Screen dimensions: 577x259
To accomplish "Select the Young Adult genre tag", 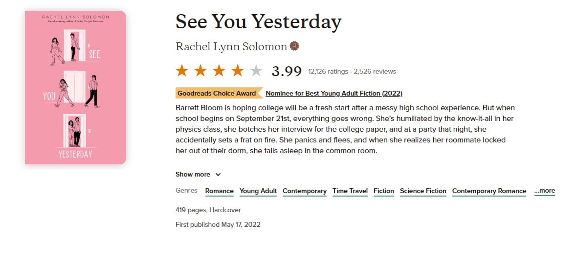I will point(258,191).
